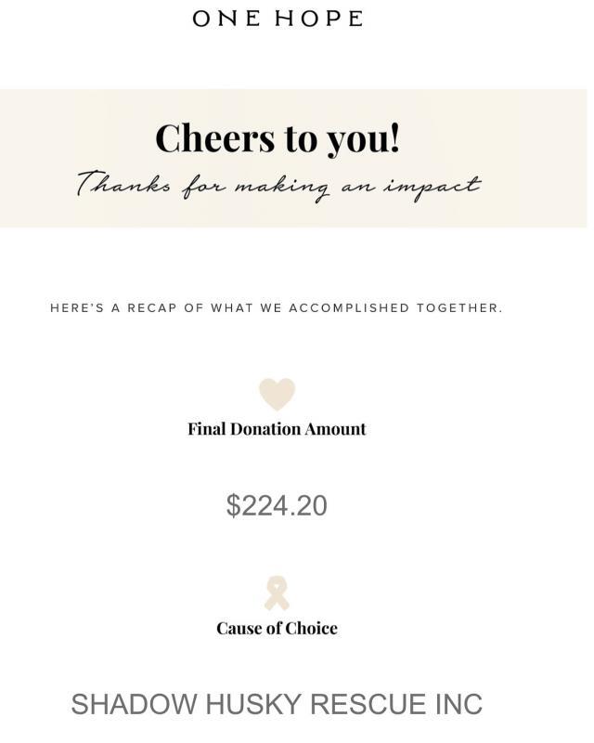Select the "Final Donation Amount" label
This screenshot has width=594, height=743.
point(278,429)
